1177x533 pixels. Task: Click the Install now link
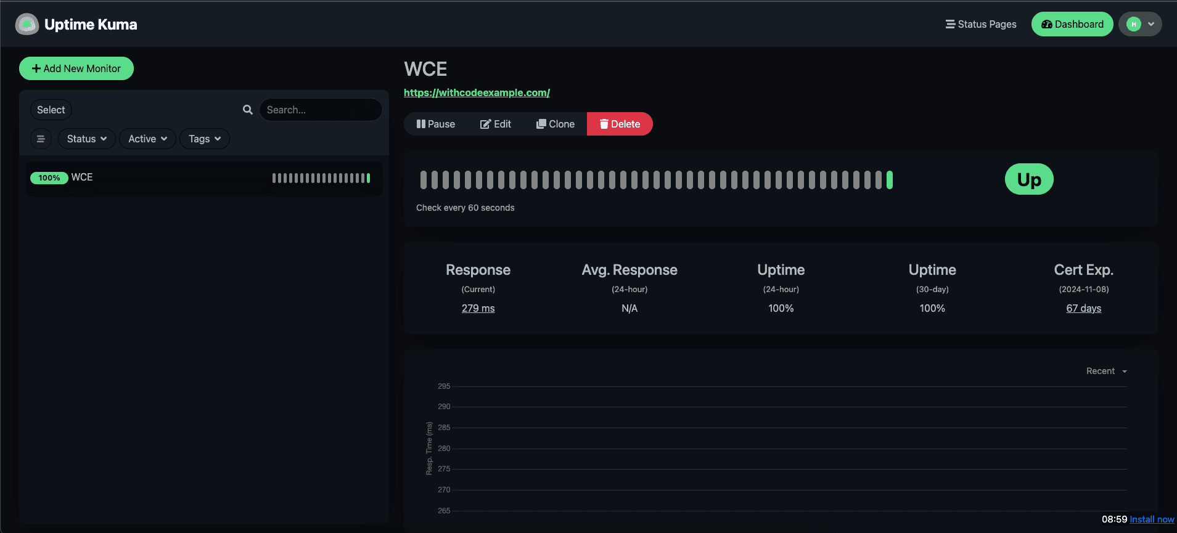(x=1152, y=519)
